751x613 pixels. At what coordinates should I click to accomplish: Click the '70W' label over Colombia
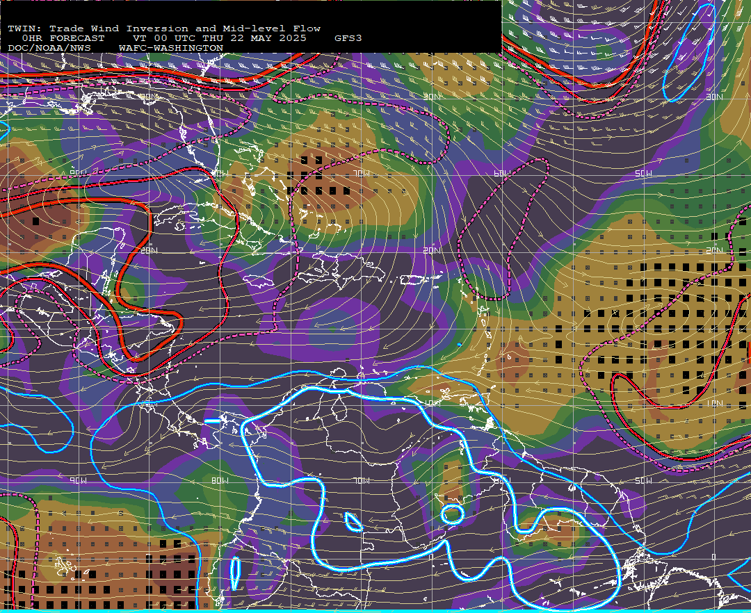(x=362, y=480)
